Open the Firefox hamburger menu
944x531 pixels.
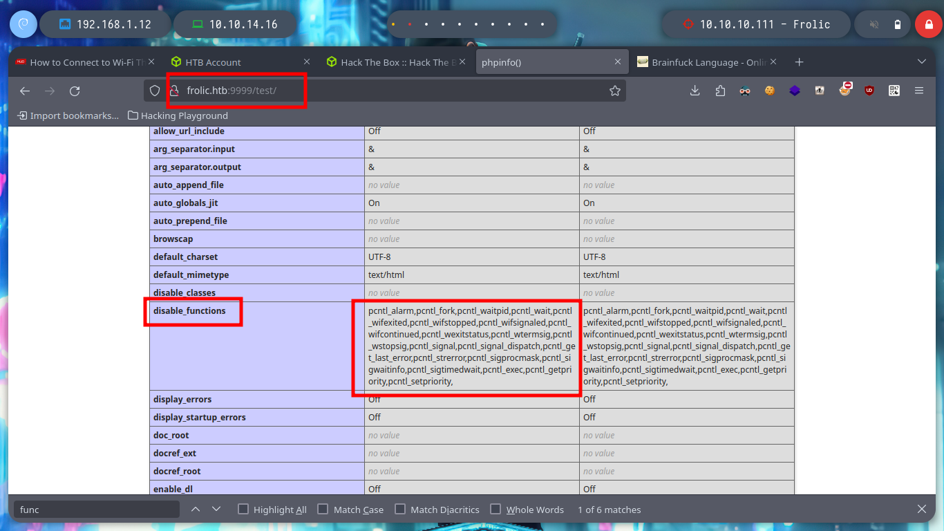point(919,91)
